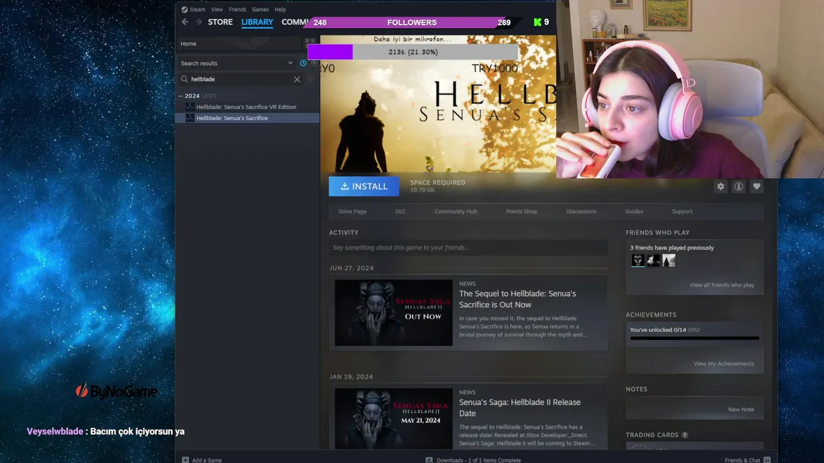The image size is (824, 463).
Task: Click the blue INSTALL button
Action: (364, 186)
